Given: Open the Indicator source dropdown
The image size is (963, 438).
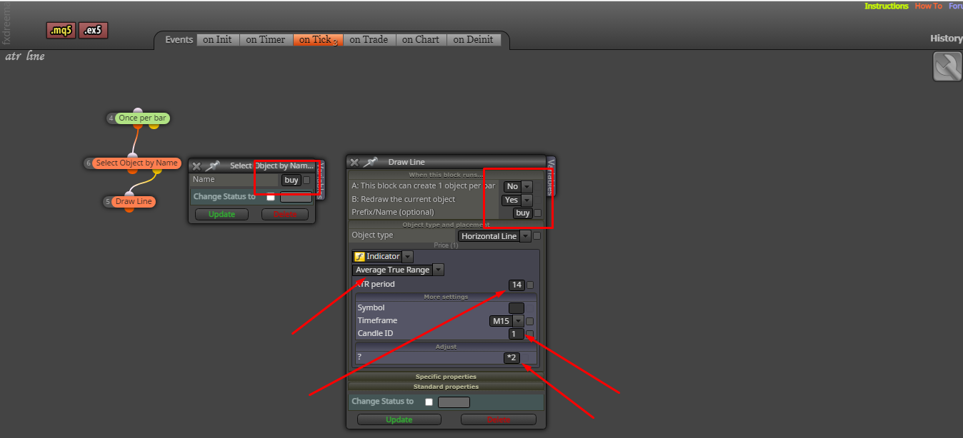Looking at the screenshot, I should point(383,256).
